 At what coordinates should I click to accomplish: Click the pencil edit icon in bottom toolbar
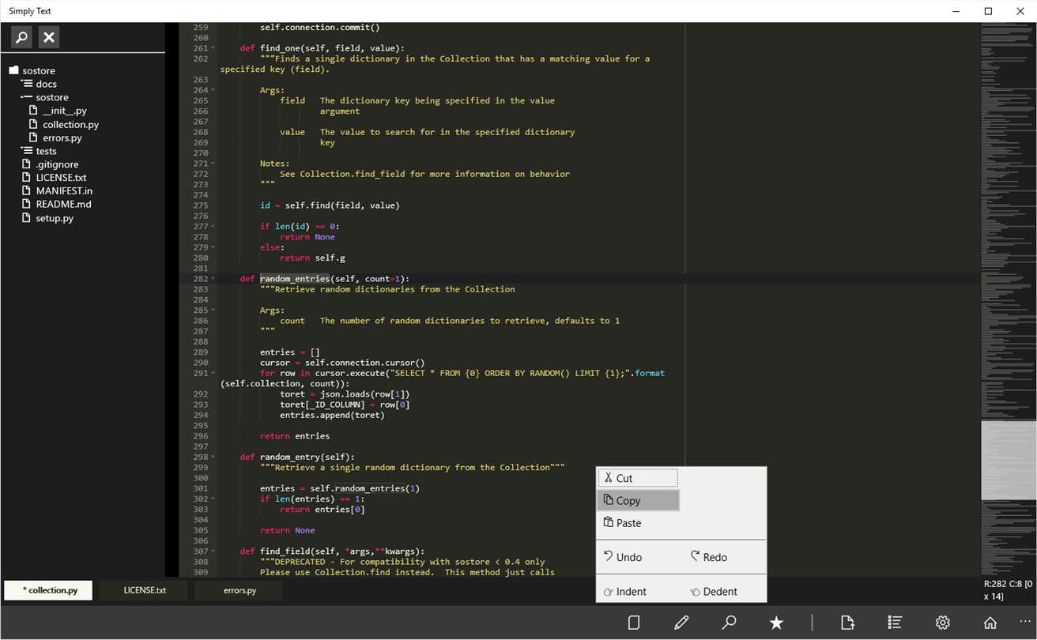click(681, 623)
